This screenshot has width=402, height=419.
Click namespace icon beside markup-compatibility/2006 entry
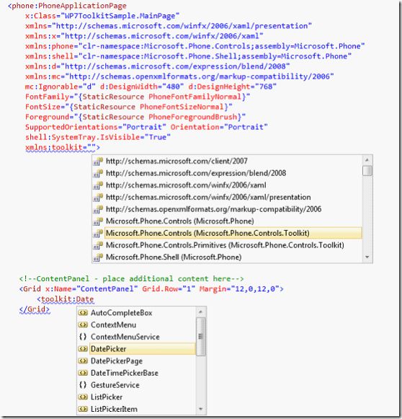(x=98, y=209)
